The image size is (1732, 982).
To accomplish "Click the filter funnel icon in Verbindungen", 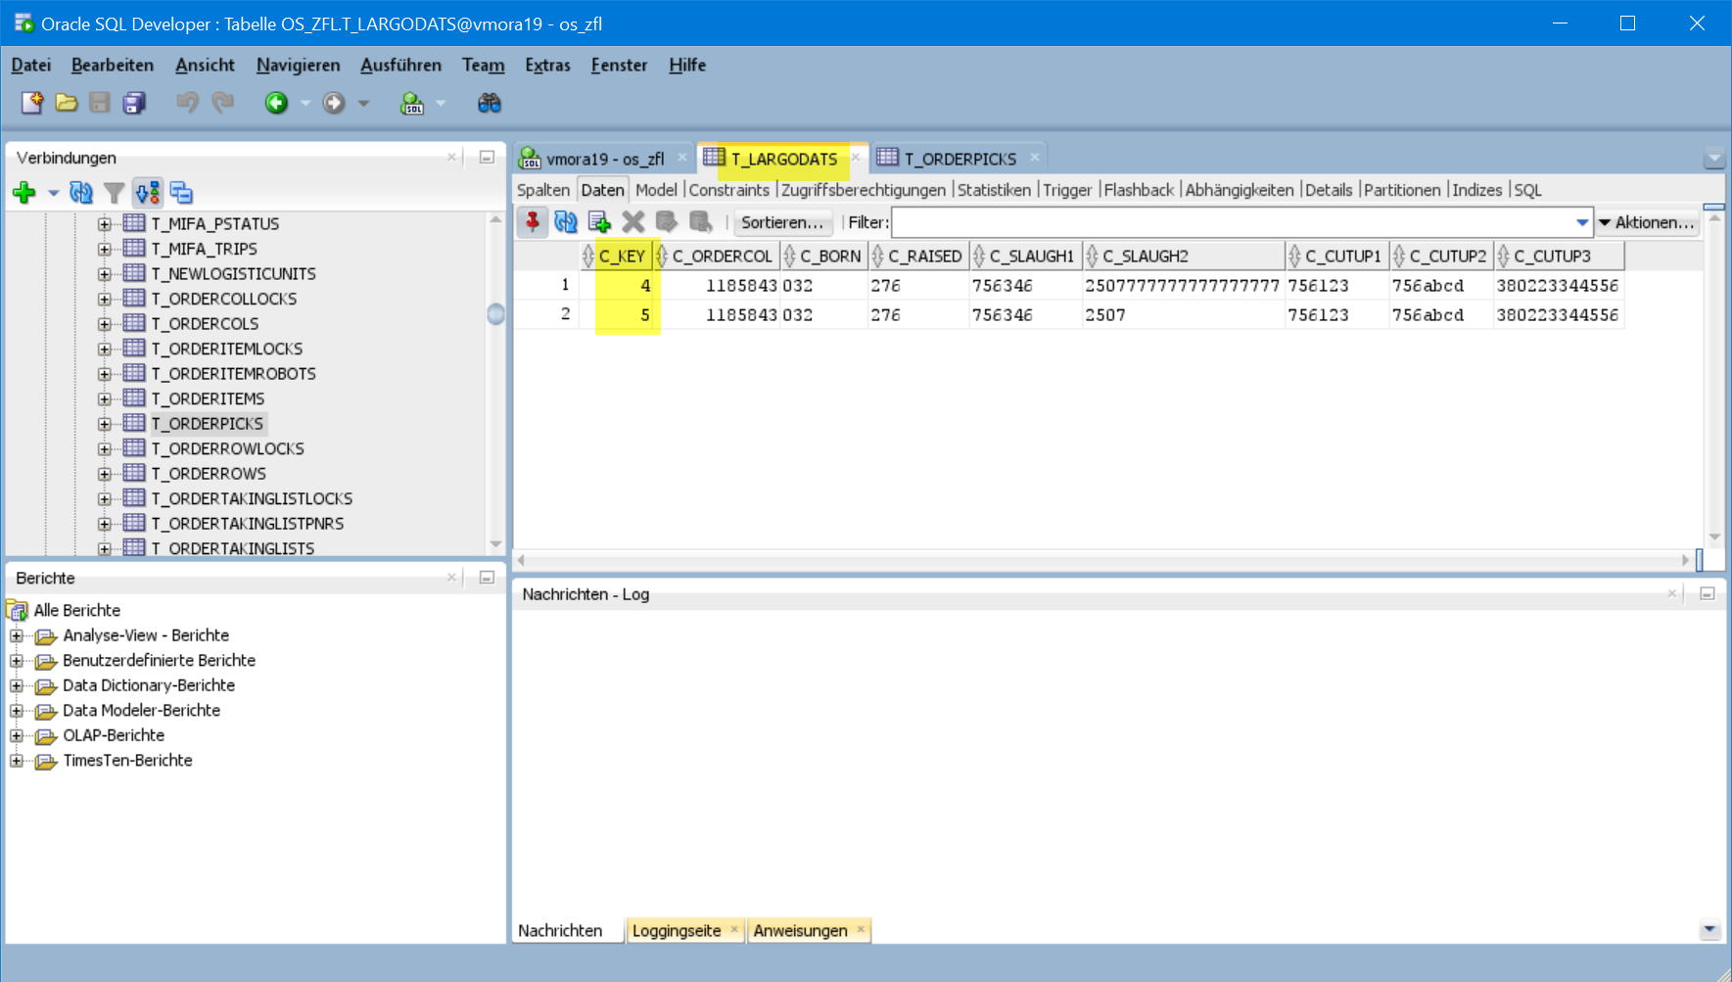I will pyautogui.click(x=115, y=193).
